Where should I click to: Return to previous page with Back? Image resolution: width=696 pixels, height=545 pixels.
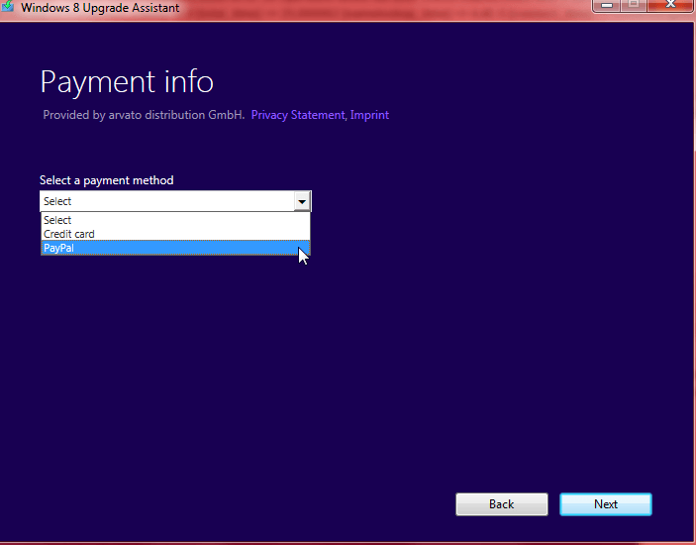point(502,504)
